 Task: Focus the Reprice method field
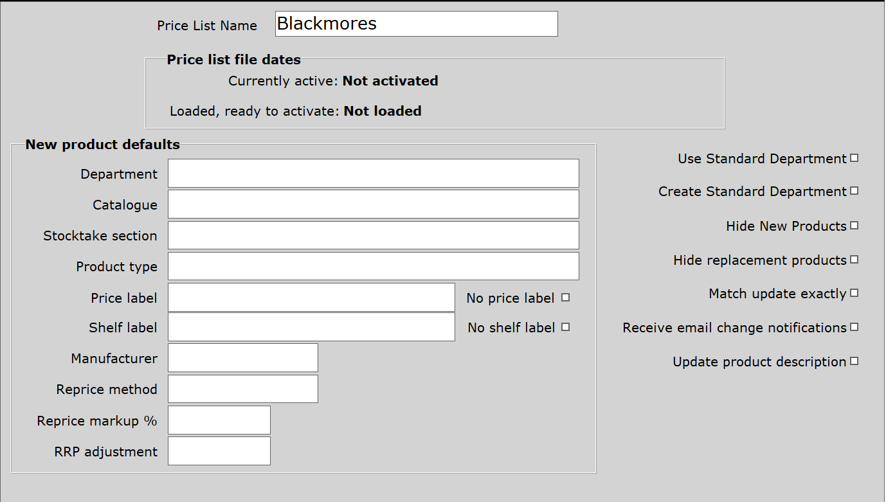[242, 389]
